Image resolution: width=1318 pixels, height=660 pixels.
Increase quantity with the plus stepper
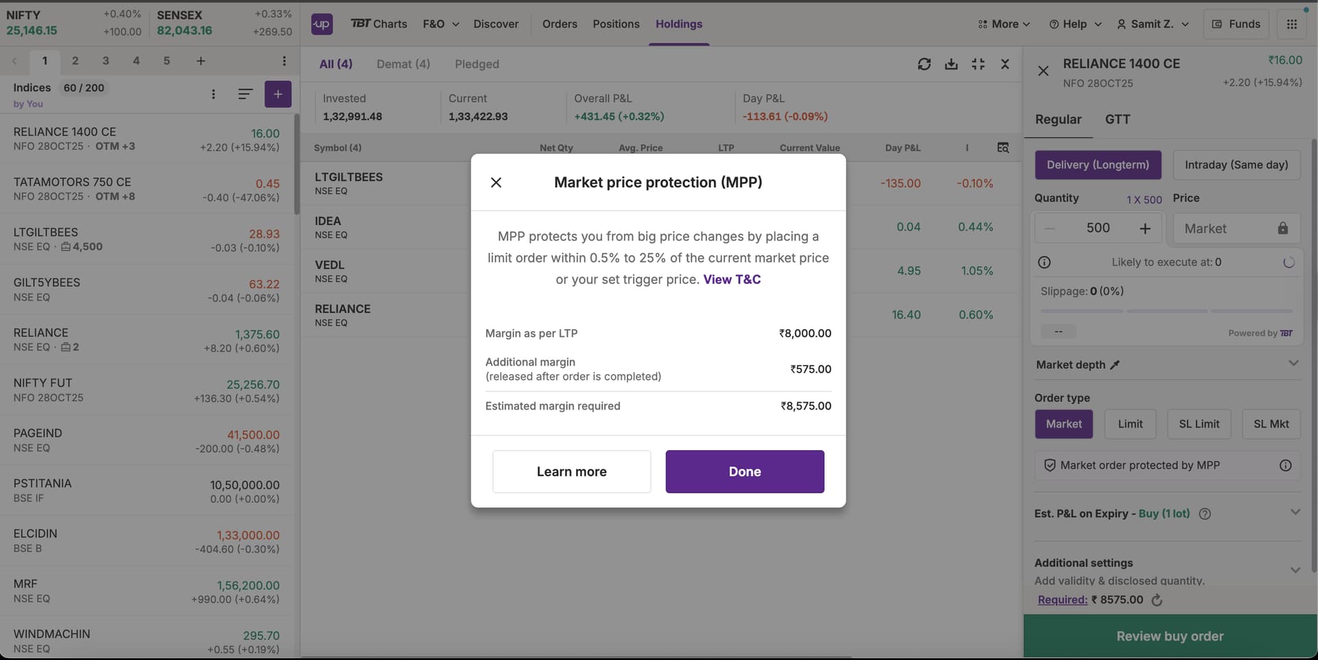click(1145, 228)
